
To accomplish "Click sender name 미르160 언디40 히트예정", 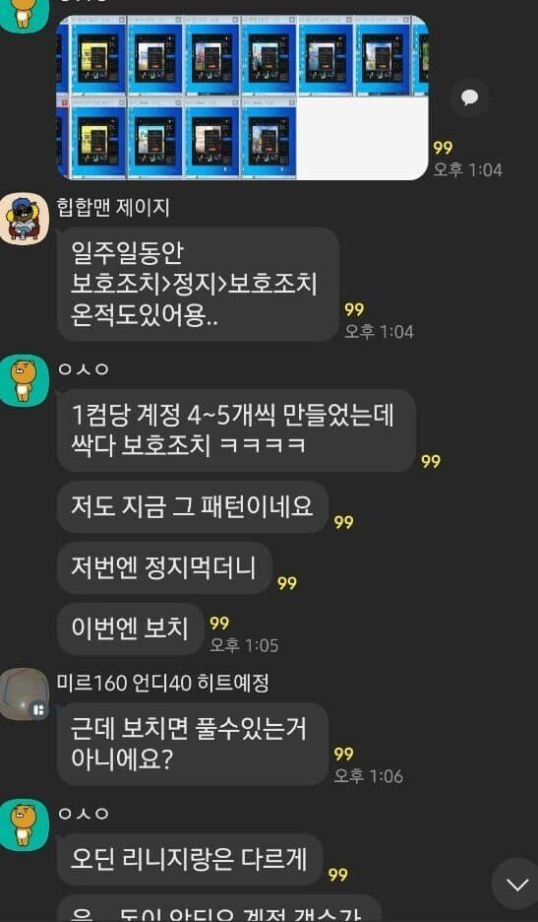I will point(163,683).
